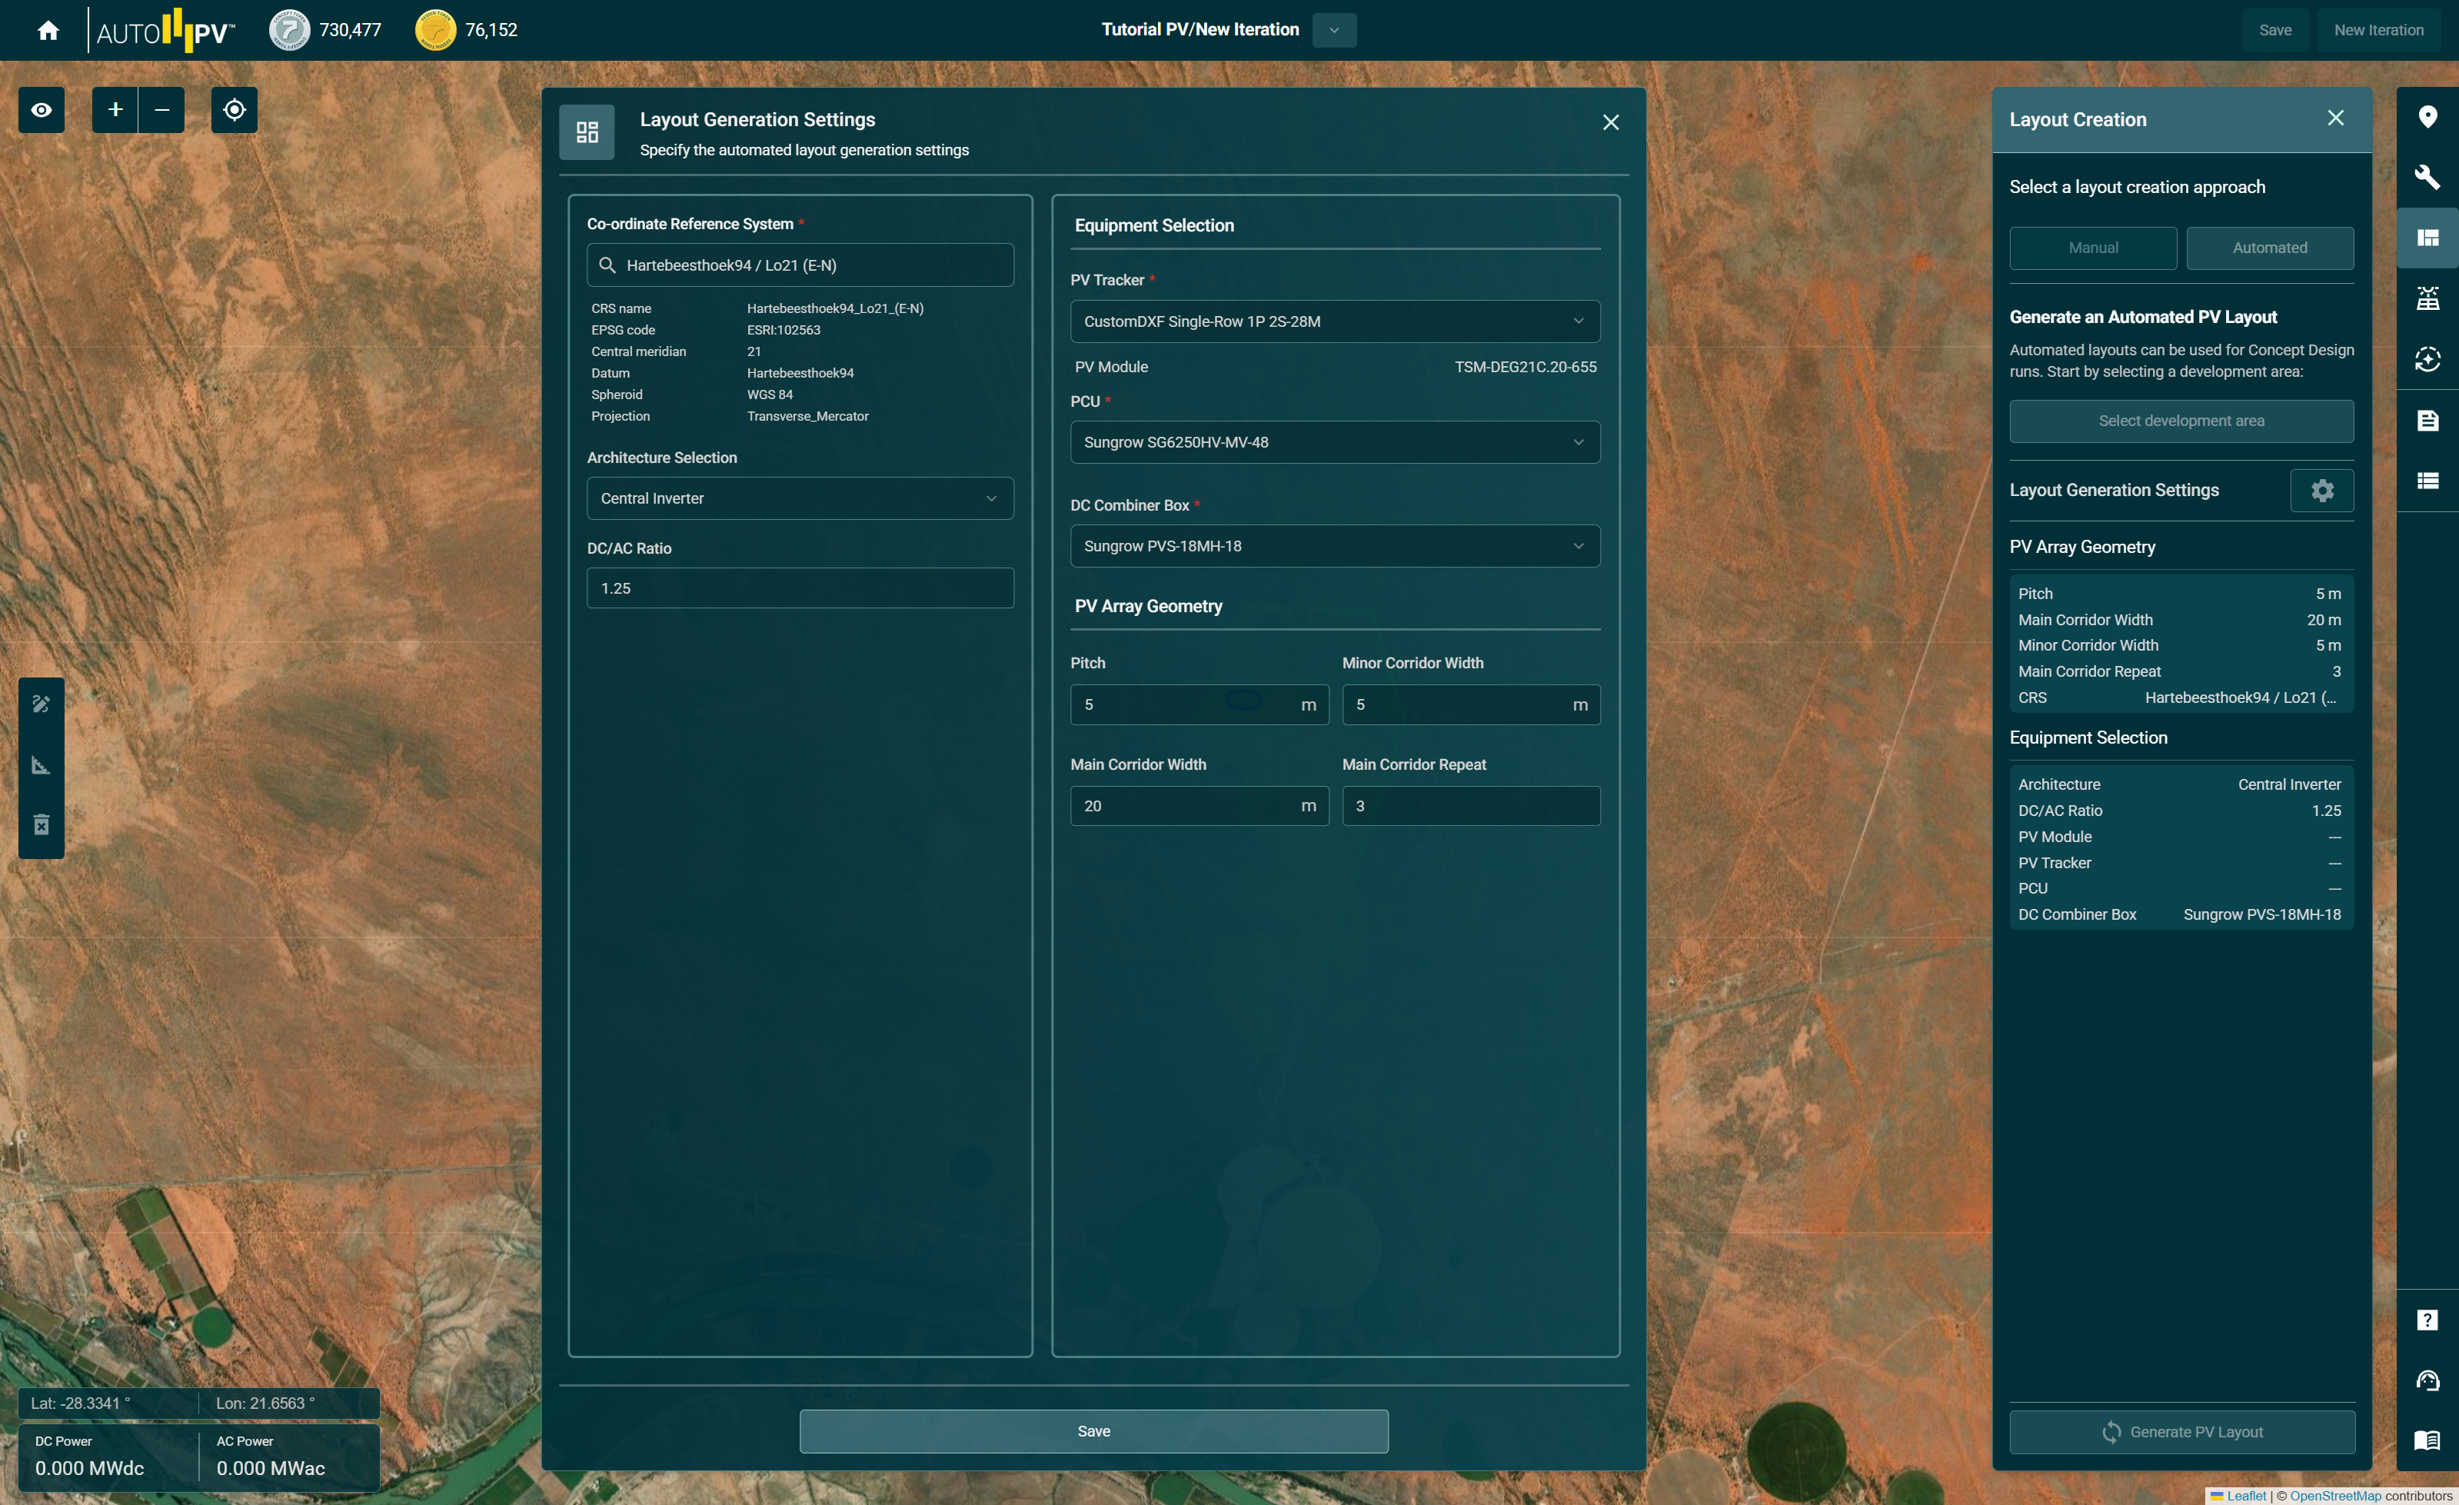Zoom out on the map
The height and width of the screenshot is (1505, 2459).
161,110
